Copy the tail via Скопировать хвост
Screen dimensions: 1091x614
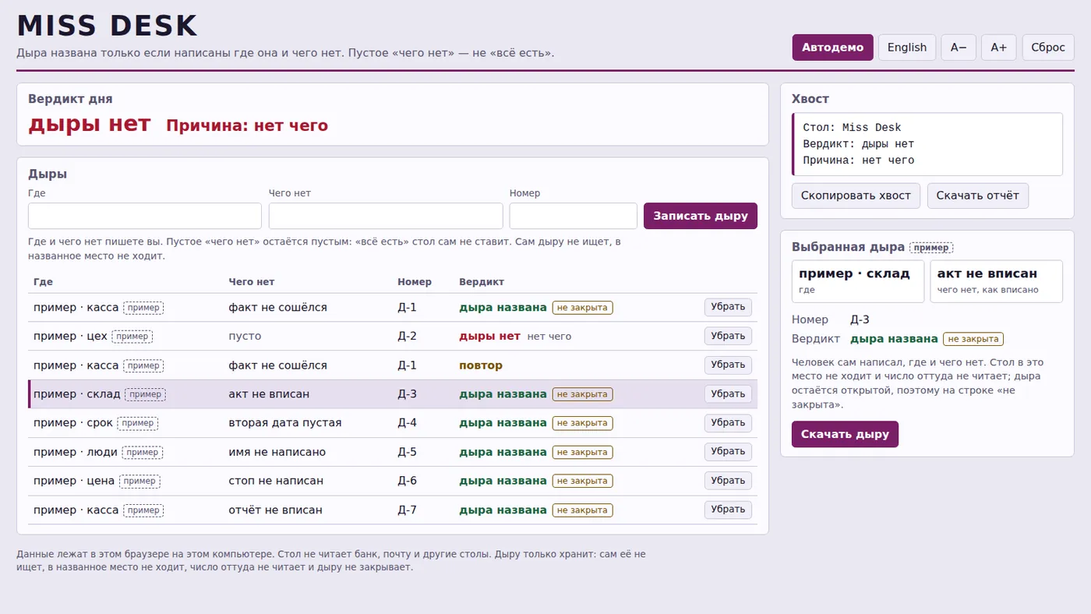pyautogui.click(x=856, y=196)
